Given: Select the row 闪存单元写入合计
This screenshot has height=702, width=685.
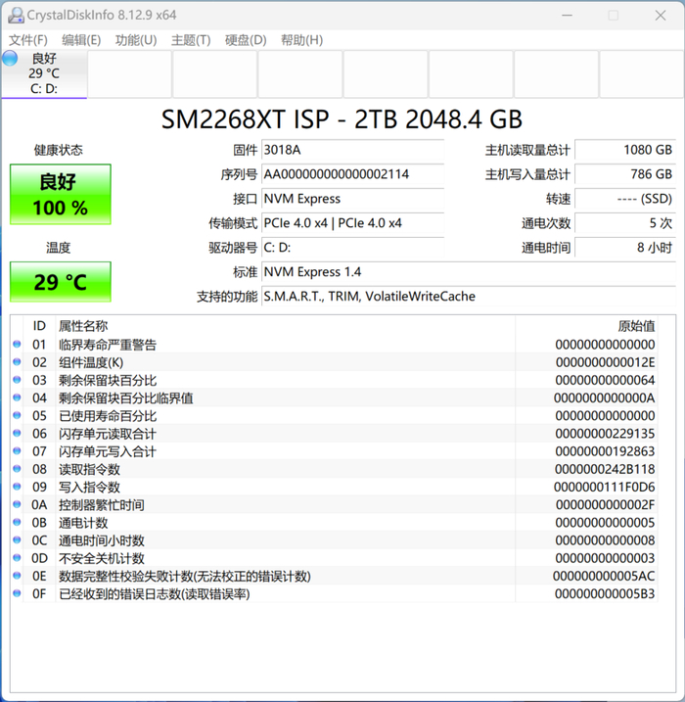Looking at the screenshot, I should (x=335, y=451).
